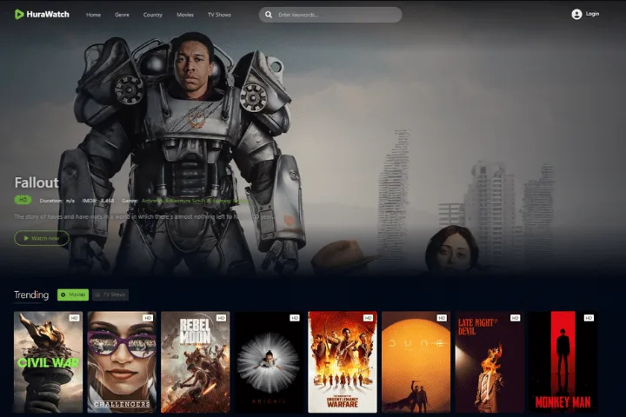This screenshot has height=417, width=626.
Task: Click the IMDB rating text
Action: point(98,201)
